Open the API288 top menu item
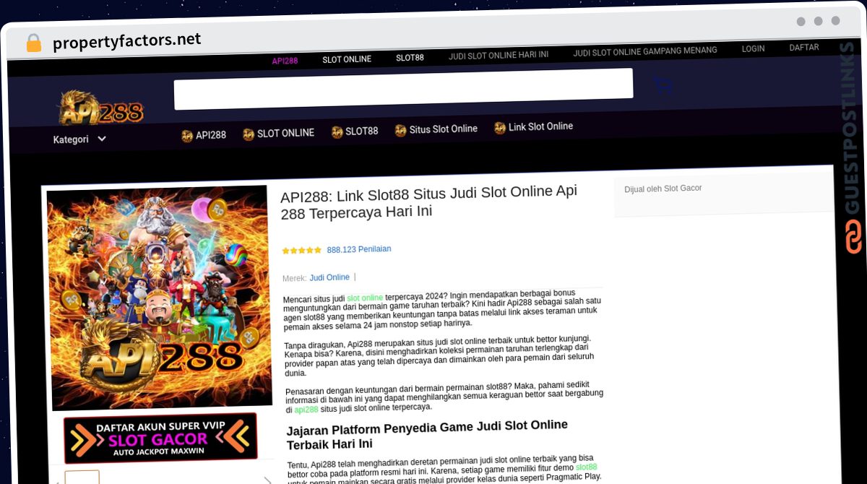Viewport: 867px width, 484px height. click(285, 61)
